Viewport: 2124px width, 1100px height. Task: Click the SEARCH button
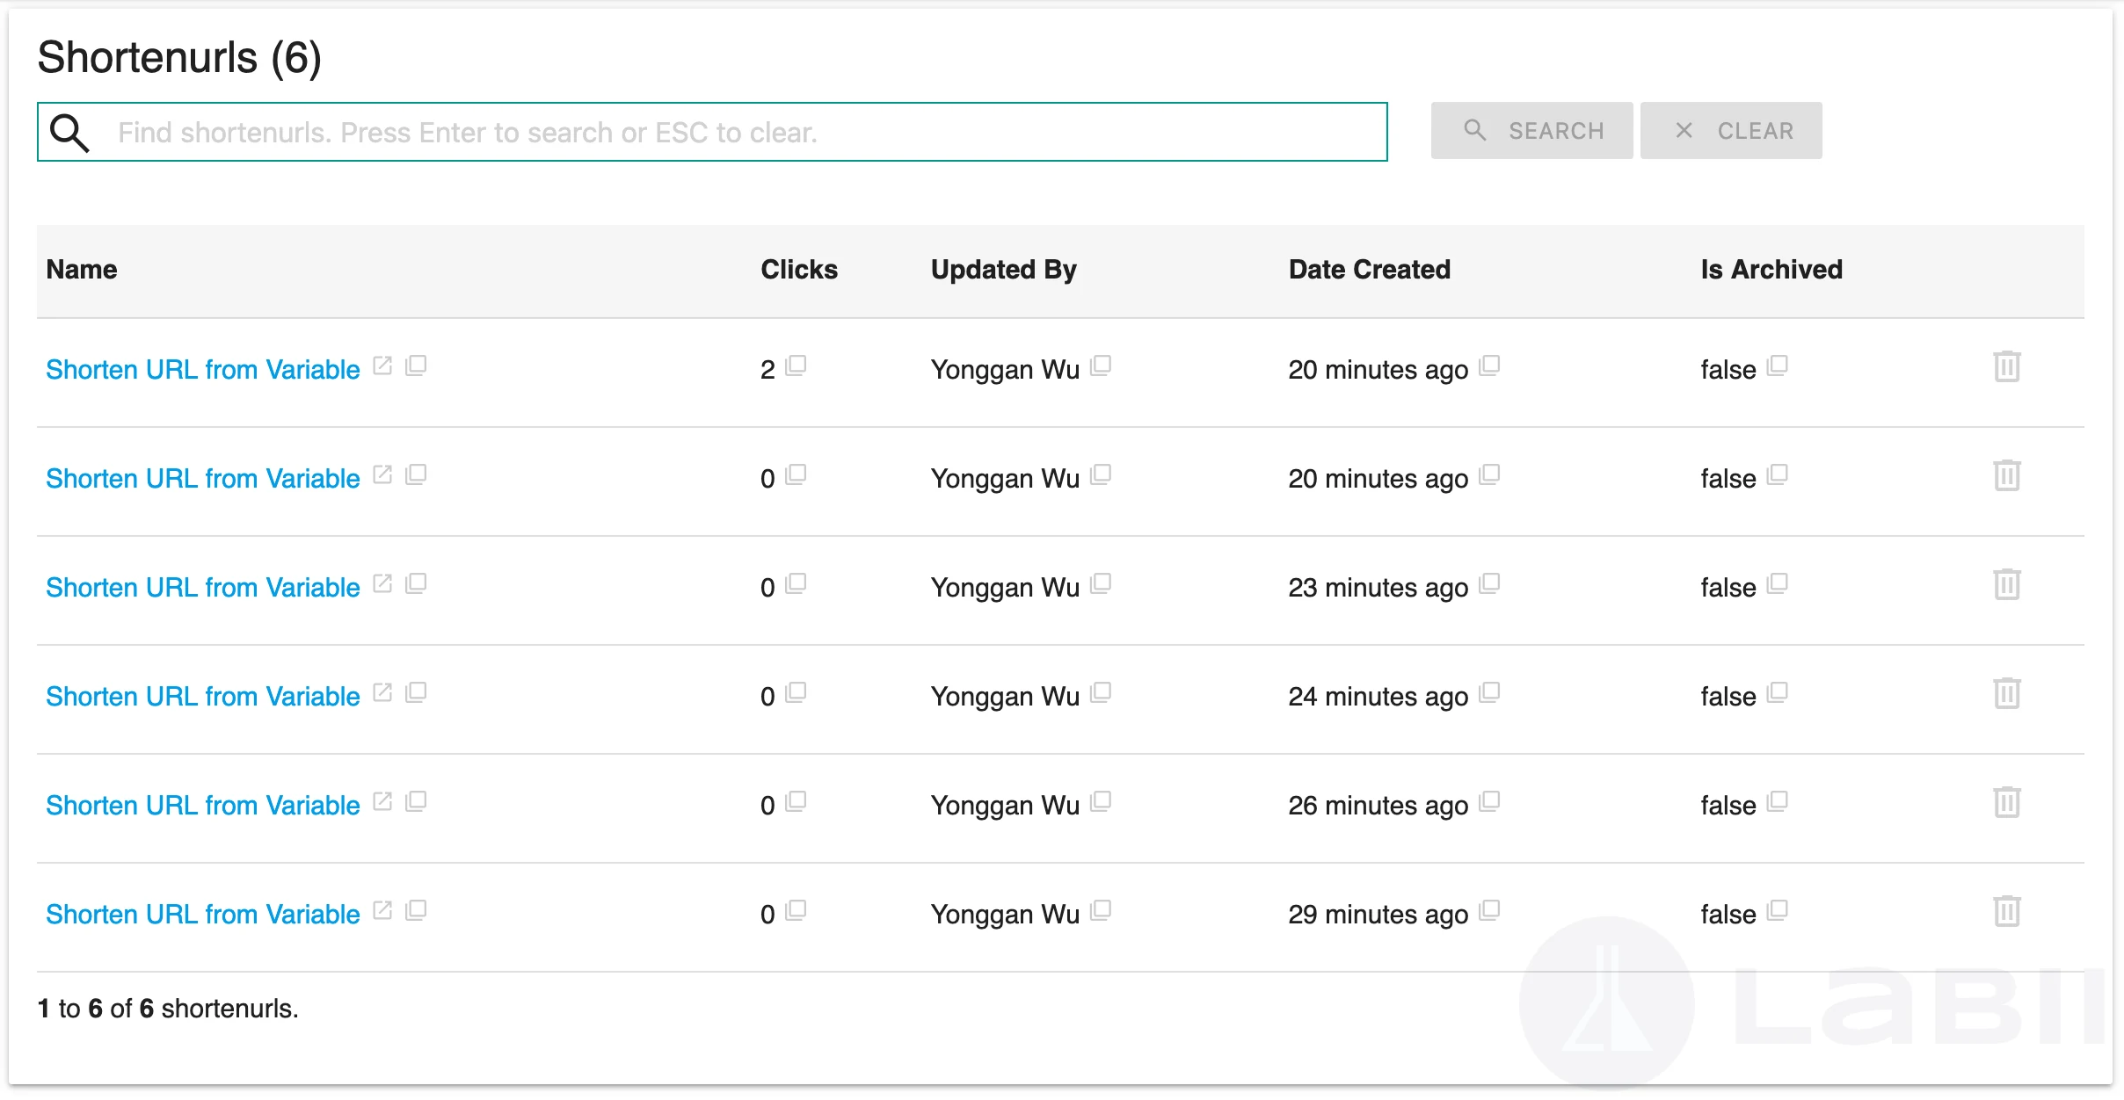click(x=1531, y=131)
